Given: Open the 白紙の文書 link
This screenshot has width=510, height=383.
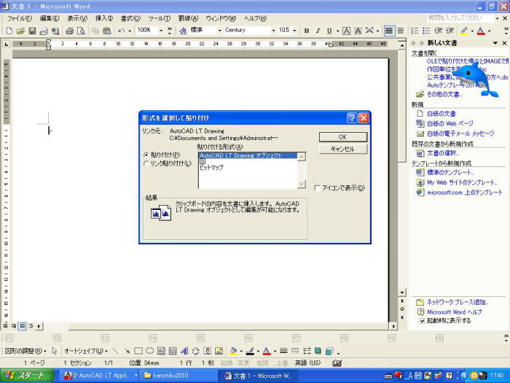Looking at the screenshot, I should [441, 114].
